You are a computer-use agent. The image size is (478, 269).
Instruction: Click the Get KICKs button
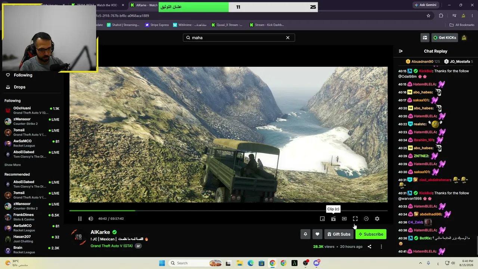coord(445,38)
